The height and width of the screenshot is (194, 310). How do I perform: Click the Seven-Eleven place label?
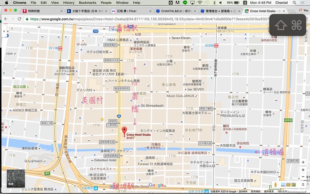pos(182,38)
